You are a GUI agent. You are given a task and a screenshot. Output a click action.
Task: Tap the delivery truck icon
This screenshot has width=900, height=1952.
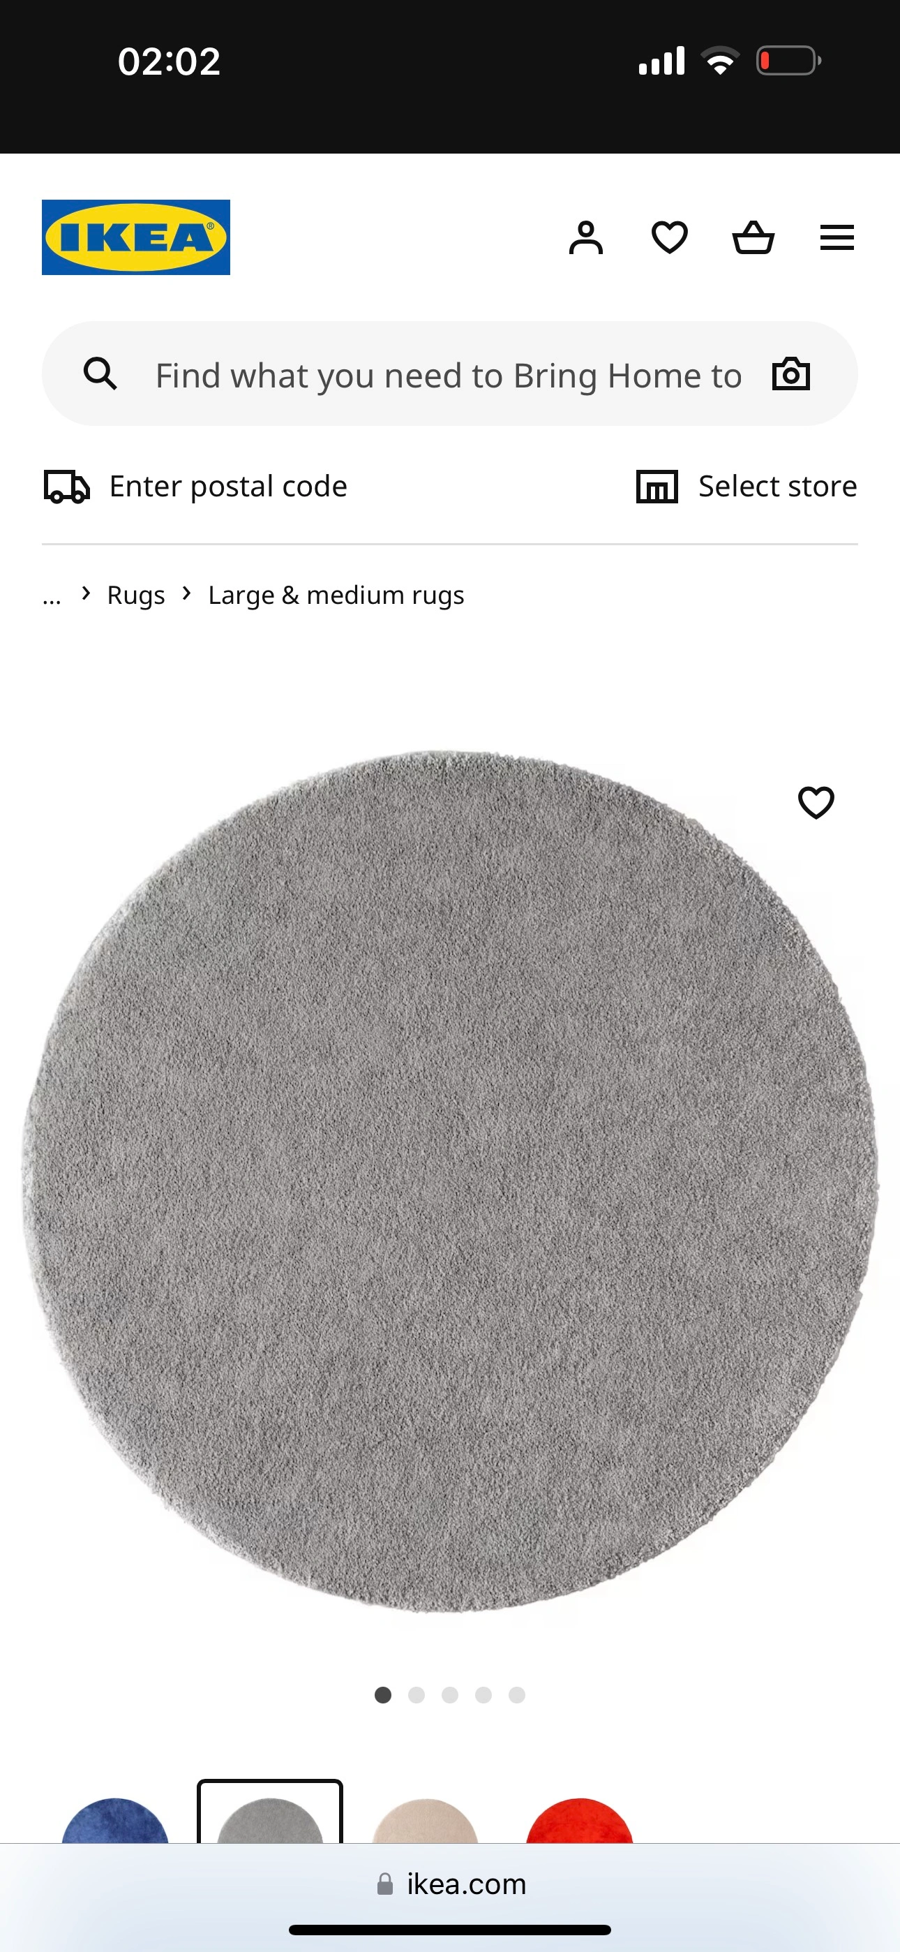click(x=67, y=487)
